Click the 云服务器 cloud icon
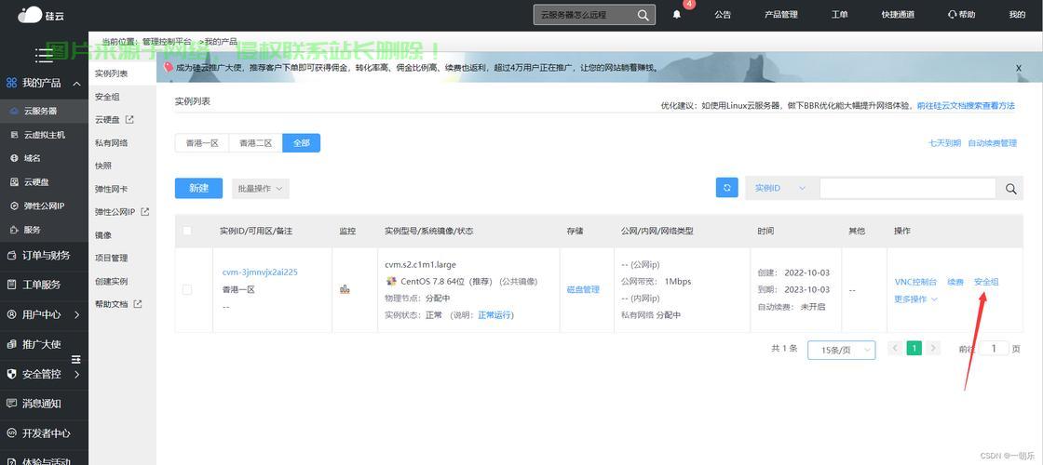The width and height of the screenshot is (1043, 465). (15, 112)
